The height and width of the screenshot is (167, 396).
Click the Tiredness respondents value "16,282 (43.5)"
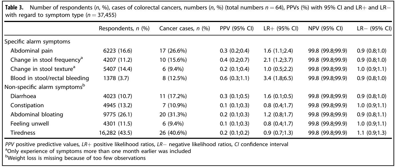coord(116,133)
